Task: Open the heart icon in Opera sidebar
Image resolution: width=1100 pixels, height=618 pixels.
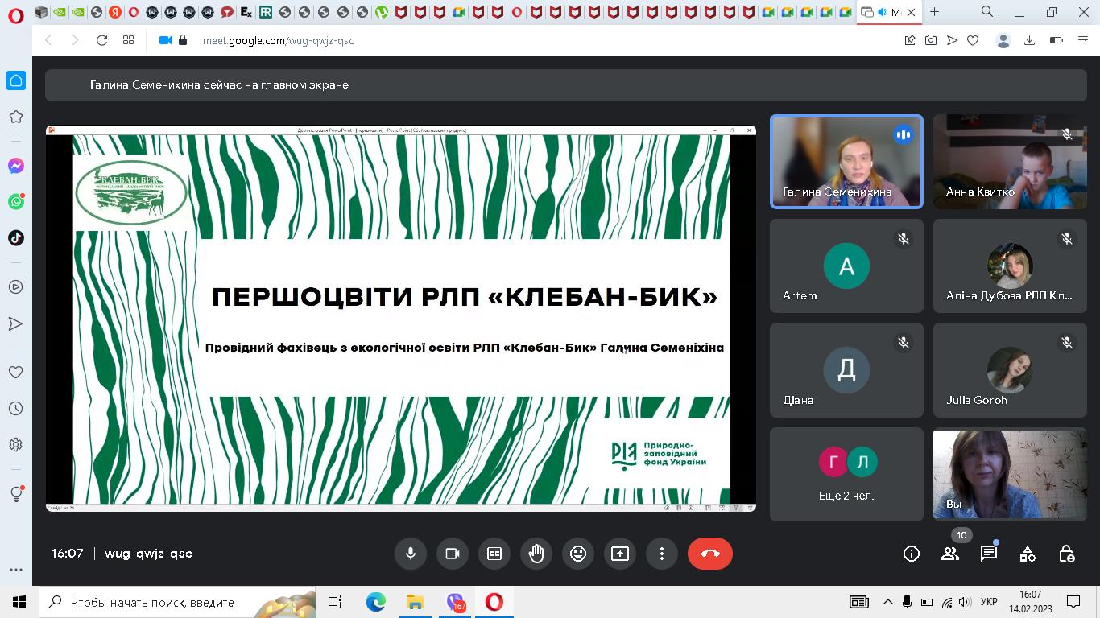Action: (15, 372)
